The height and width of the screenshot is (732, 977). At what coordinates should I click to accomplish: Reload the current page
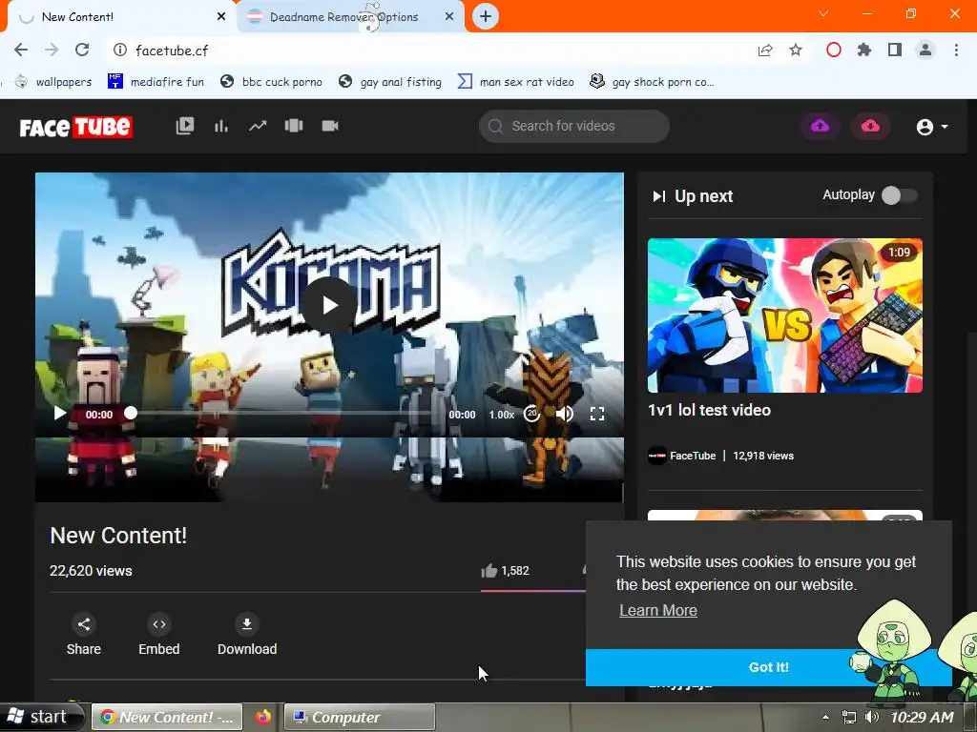(x=82, y=50)
